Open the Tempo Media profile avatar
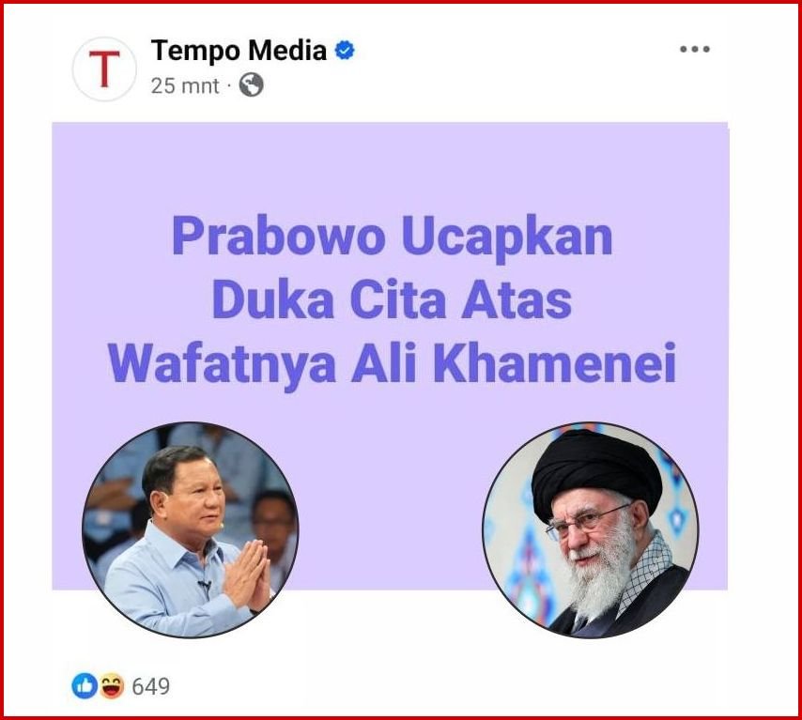Viewport: 802px width, 720px height. point(104,69)
